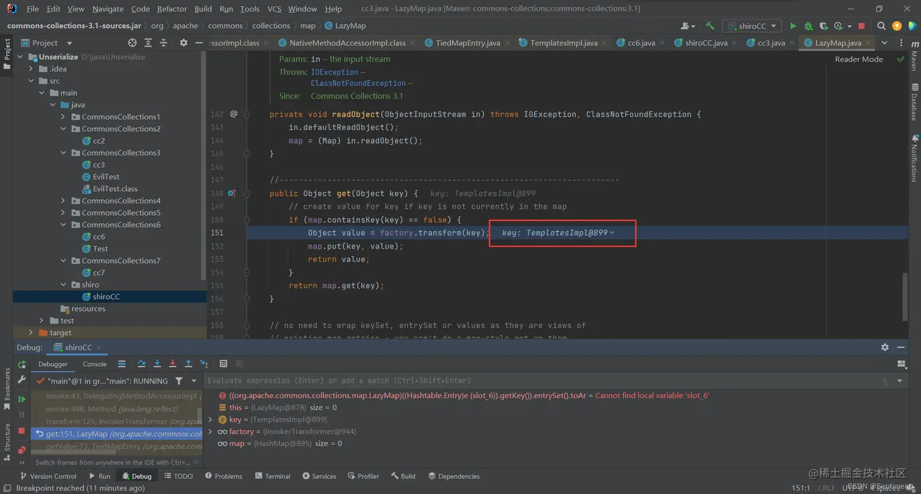Expand the CommonsCollections4 folder

pos(63,201)
